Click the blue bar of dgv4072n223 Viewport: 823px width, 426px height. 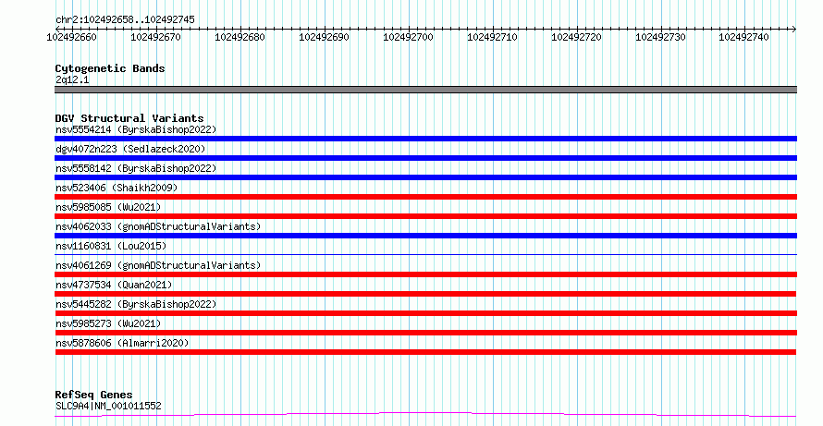click(x=425, y=158)
